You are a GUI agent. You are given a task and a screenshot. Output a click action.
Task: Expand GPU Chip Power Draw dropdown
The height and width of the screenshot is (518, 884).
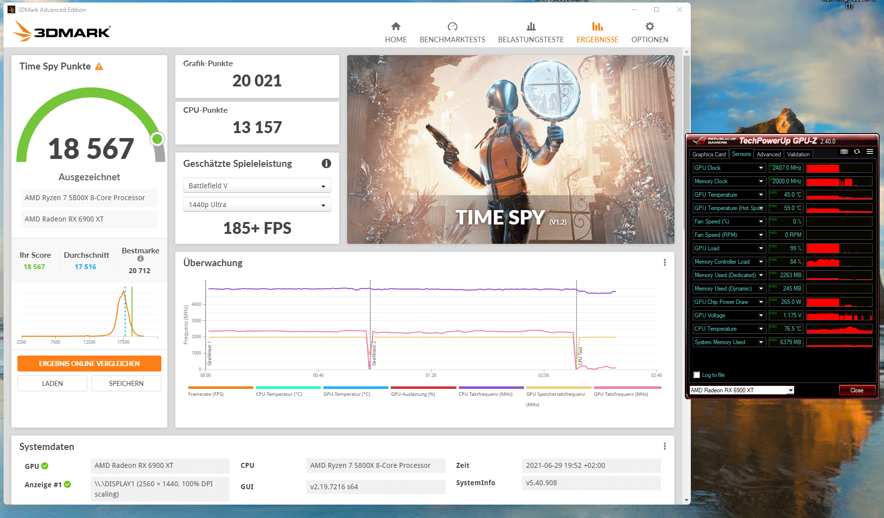click(761, 302)
